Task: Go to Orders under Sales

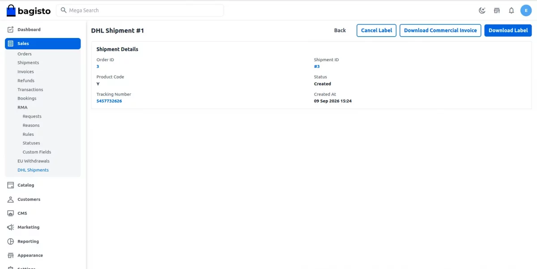Action: coord(25,54)
